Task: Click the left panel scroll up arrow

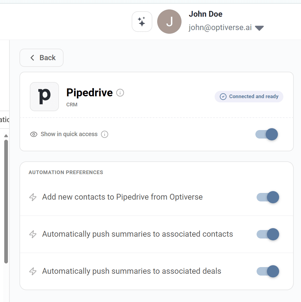Action: [x=6, y=136]
